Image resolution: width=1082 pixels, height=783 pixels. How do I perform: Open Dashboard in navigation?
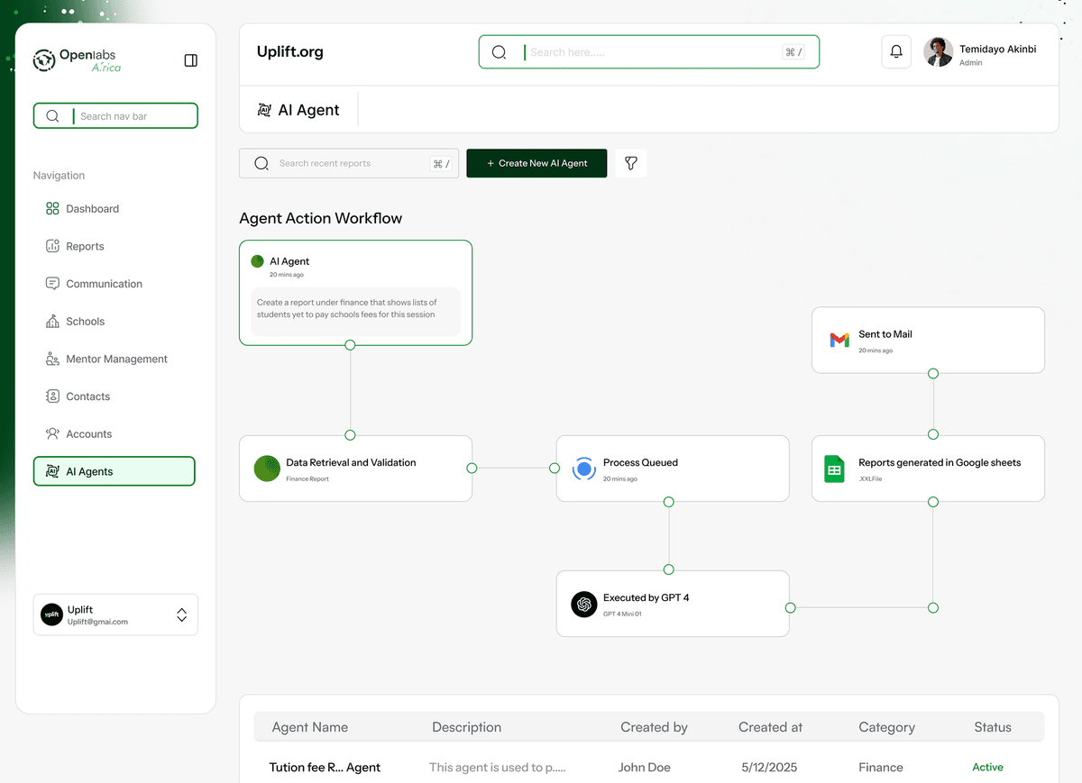[92, 209]
